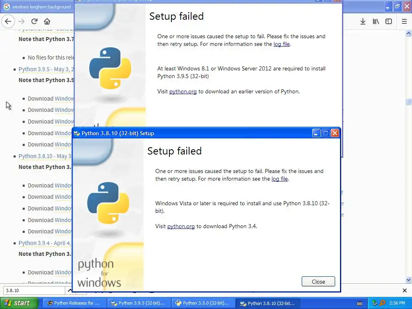Reload the page in Firefox
Screen dimensions: 412x309
[x=34, y=21]
